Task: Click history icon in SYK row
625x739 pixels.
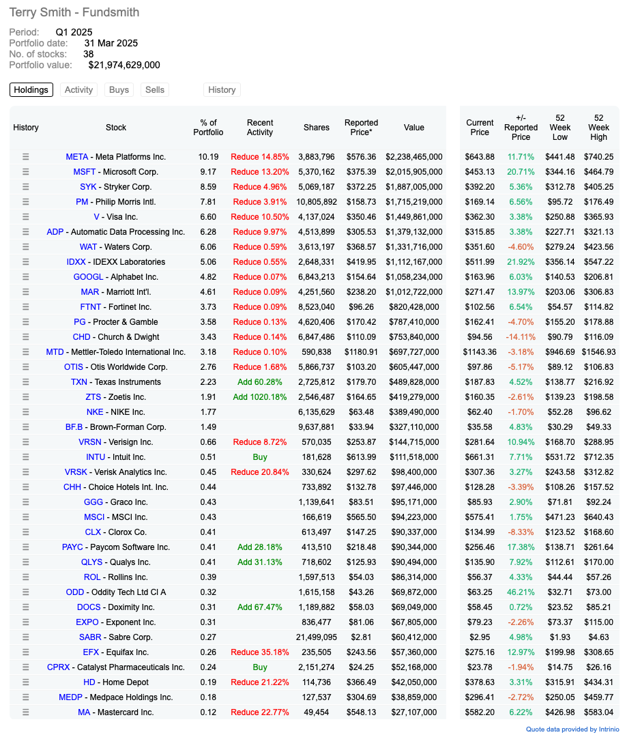Action: 25,187
